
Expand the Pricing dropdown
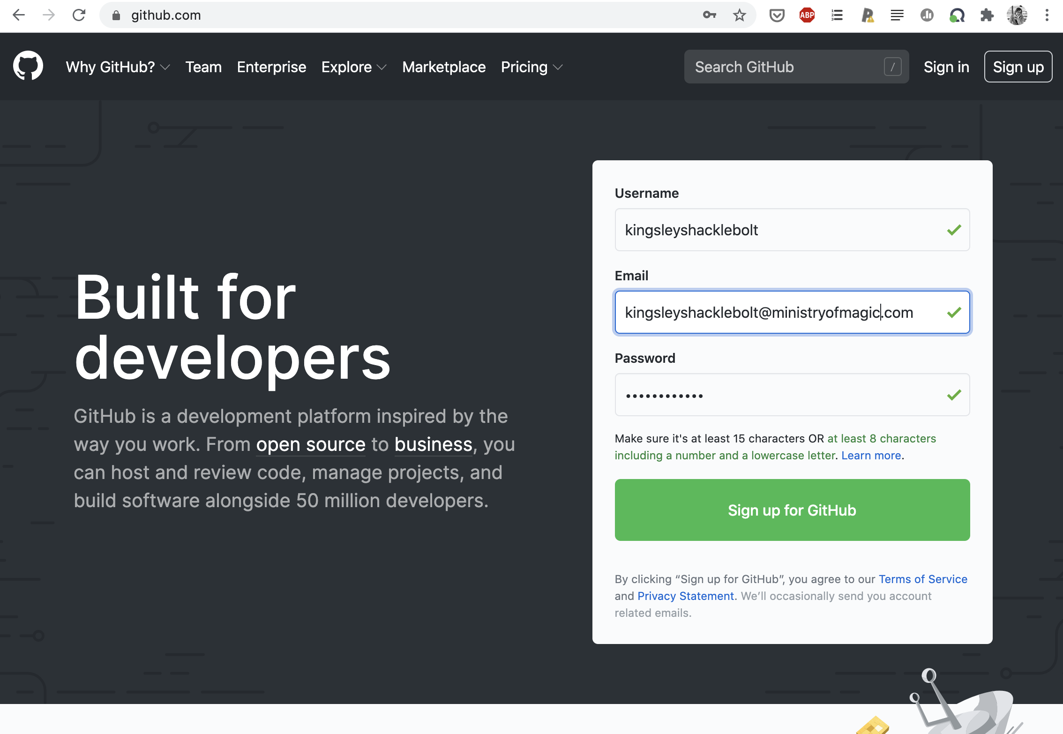531,67
